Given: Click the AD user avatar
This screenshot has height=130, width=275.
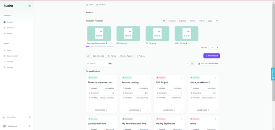Looking at the screenshot, I should point(4,126).
